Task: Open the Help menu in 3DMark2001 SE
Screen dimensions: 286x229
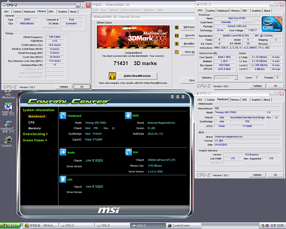Action: (x=160, y=10)
